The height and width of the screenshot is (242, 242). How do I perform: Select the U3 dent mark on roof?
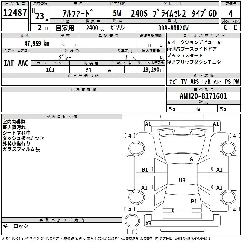tap(182, 181)
